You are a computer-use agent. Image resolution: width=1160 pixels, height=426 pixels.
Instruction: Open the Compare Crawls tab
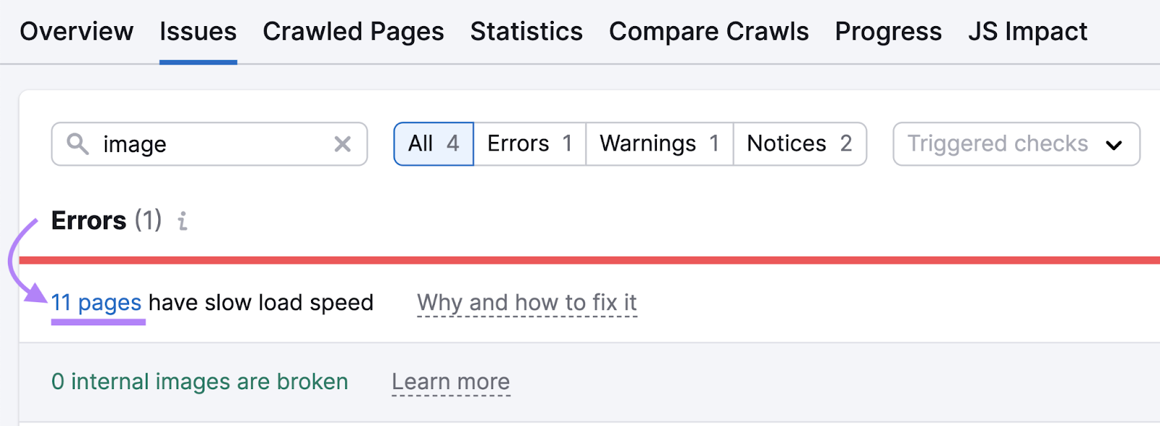pos(708,31)
